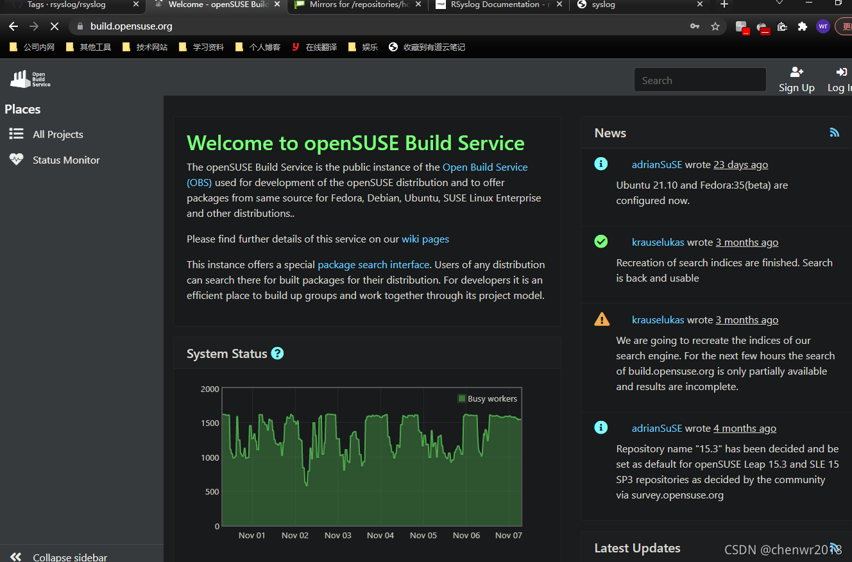Open adrianSuSE profile on the Repository 15.3 post

click(657, 428)
